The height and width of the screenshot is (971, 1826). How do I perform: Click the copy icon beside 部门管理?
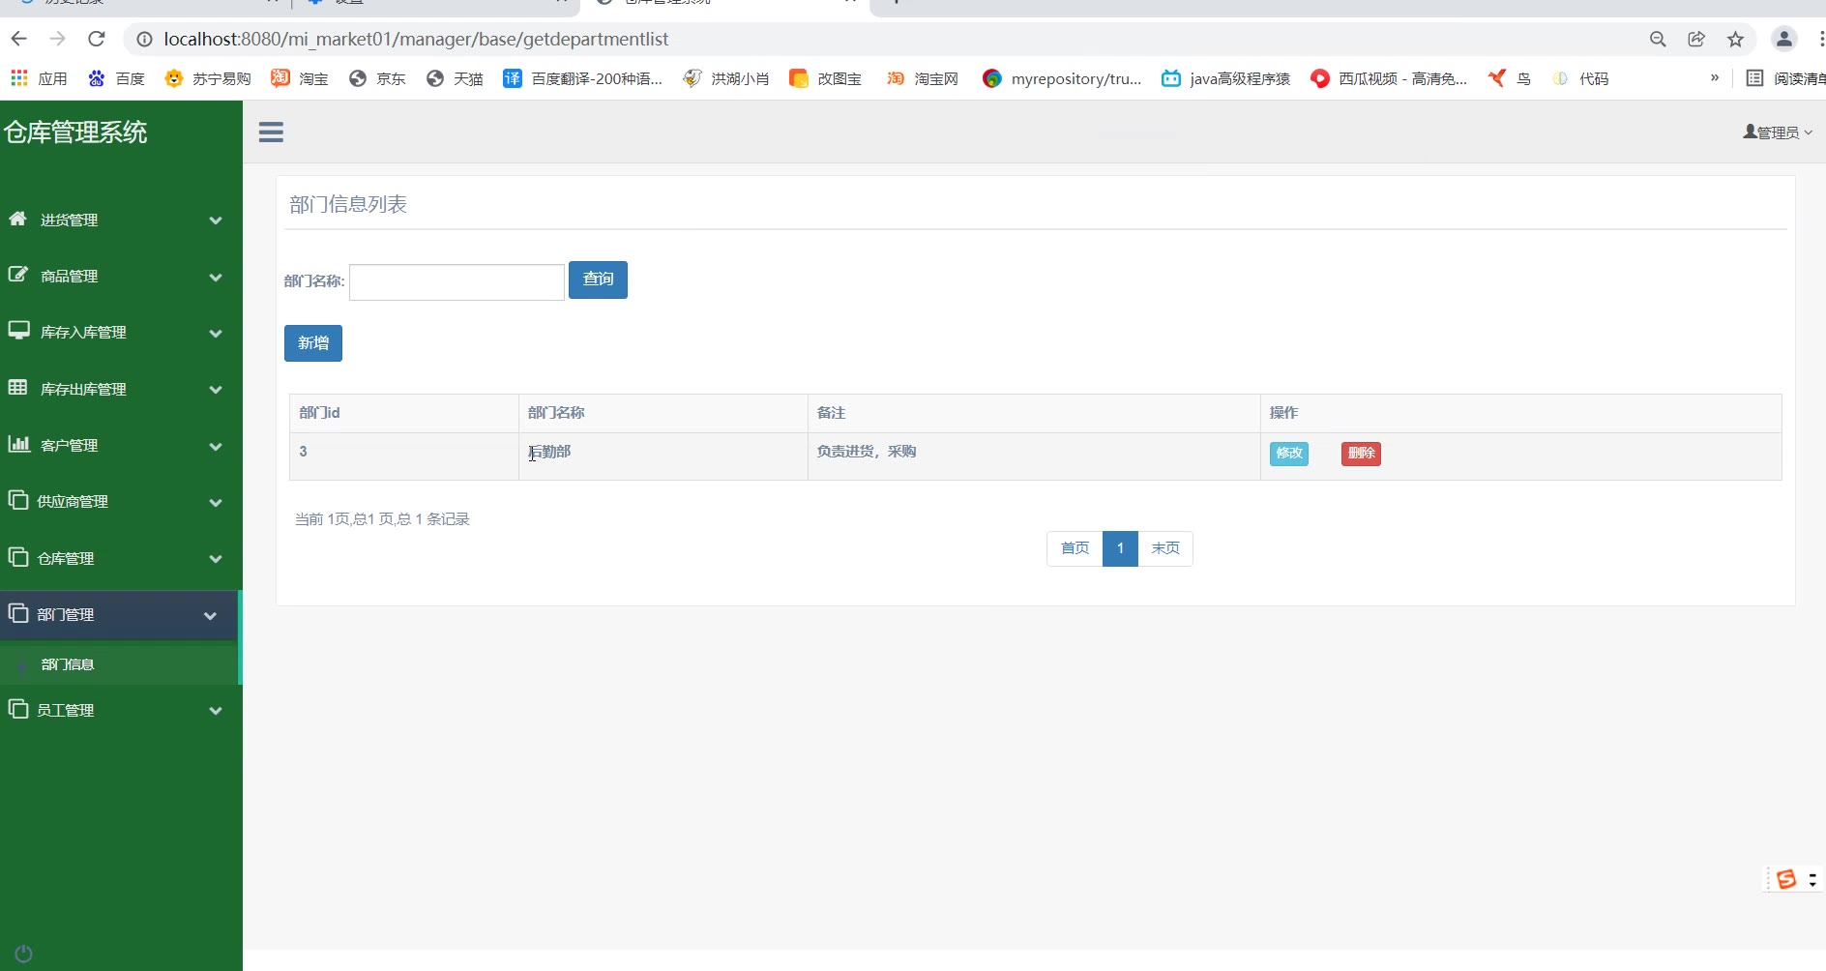[x=18, y=613]
